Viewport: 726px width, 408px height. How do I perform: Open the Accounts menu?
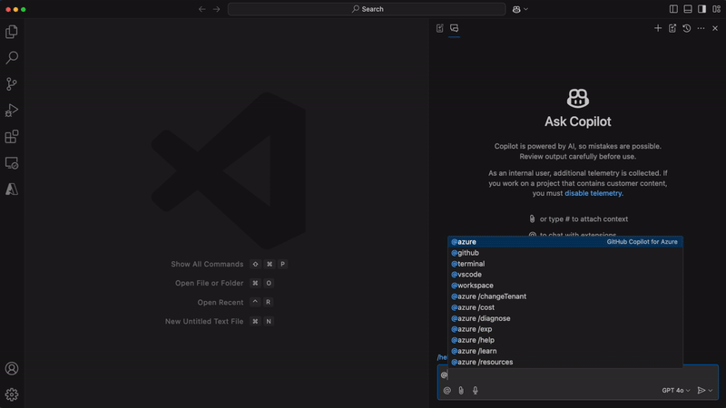point(12,368)
